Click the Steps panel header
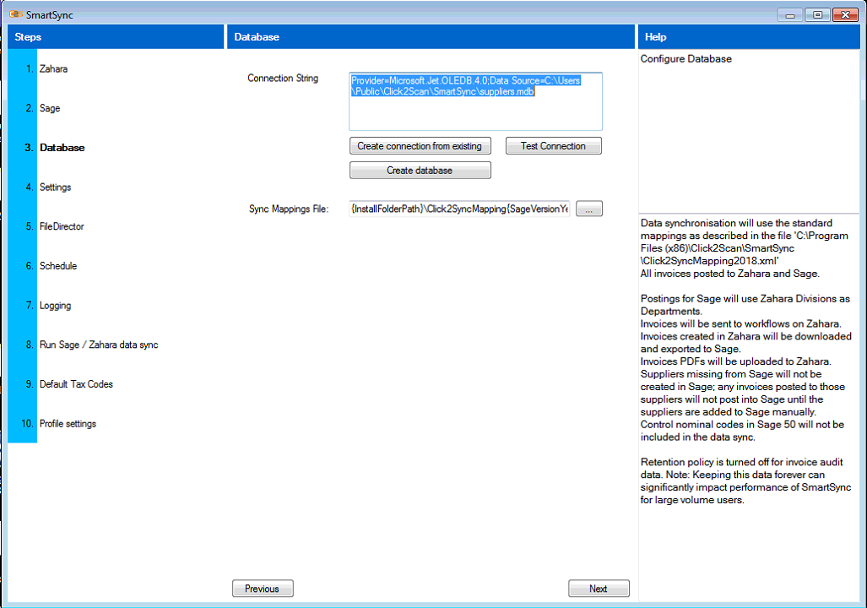 (x=116, y=37)
